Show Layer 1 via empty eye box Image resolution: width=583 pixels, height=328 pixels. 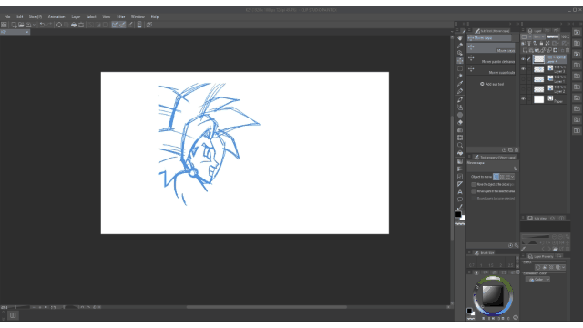click(523, 79)
